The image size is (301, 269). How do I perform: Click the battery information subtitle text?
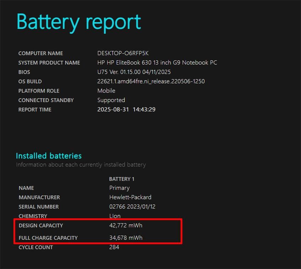click(81, 165)
